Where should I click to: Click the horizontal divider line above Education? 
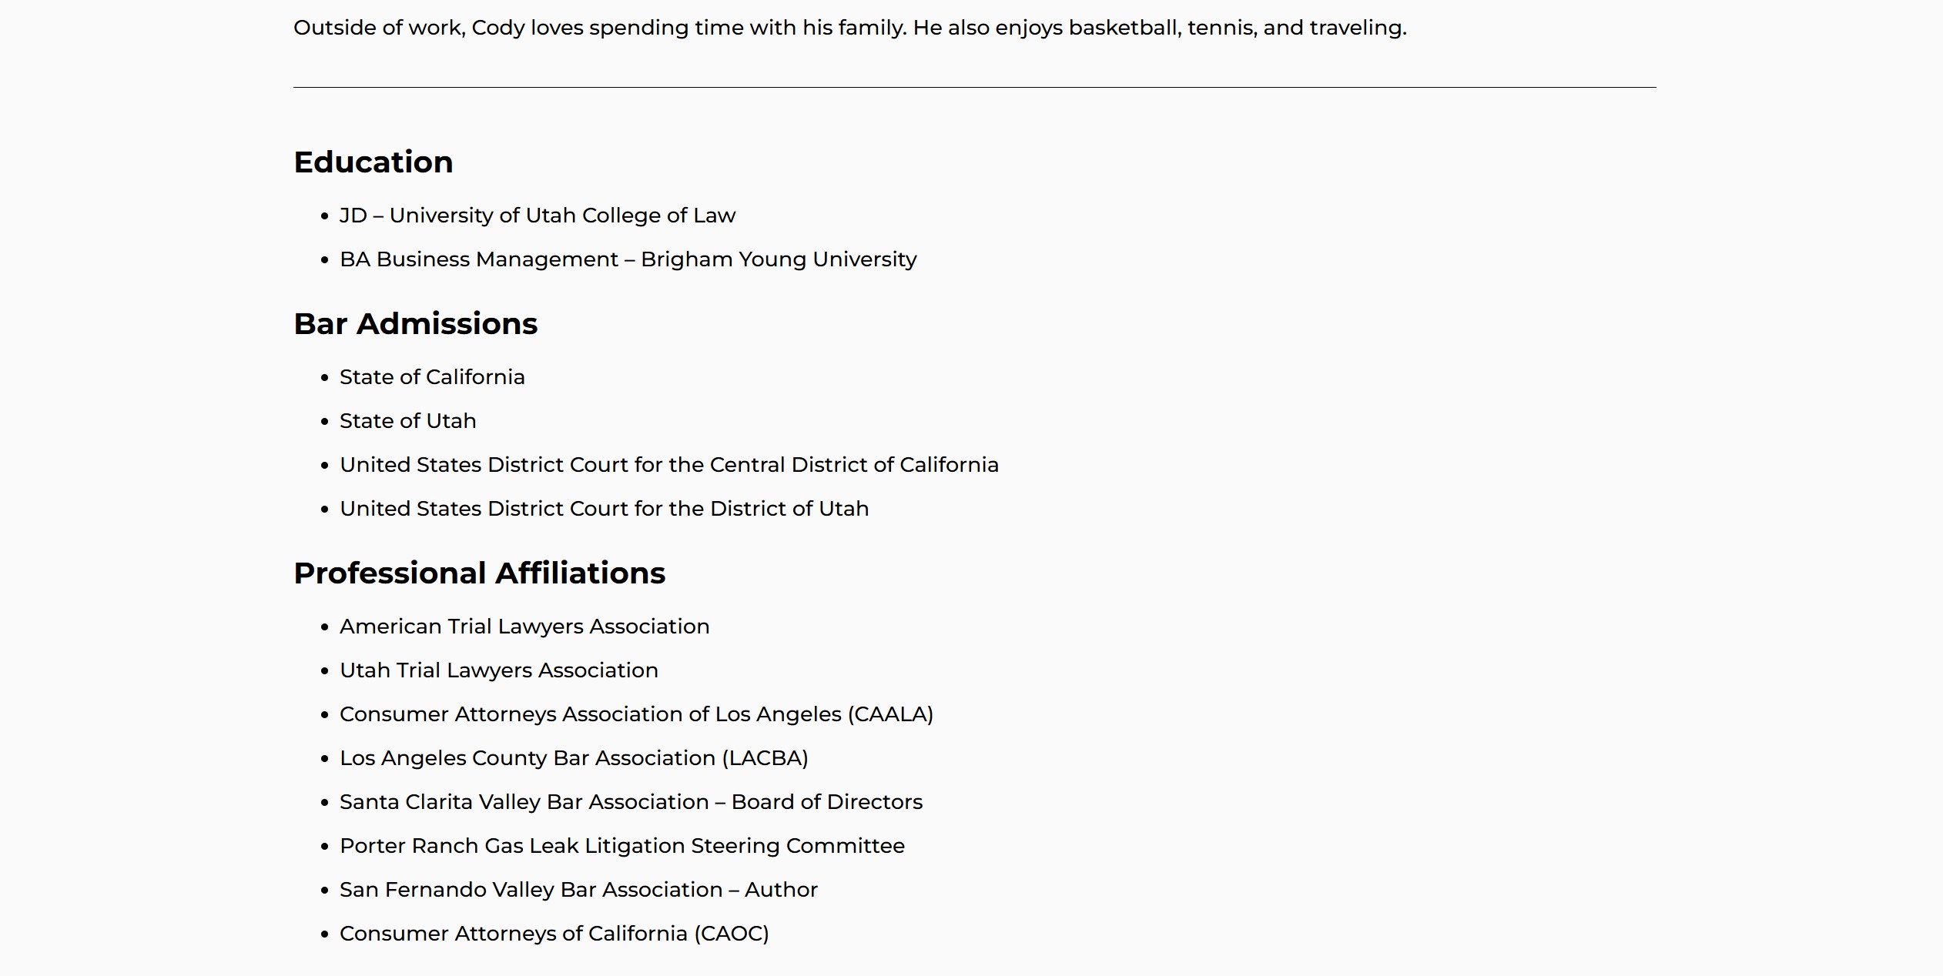coord(974,88)
